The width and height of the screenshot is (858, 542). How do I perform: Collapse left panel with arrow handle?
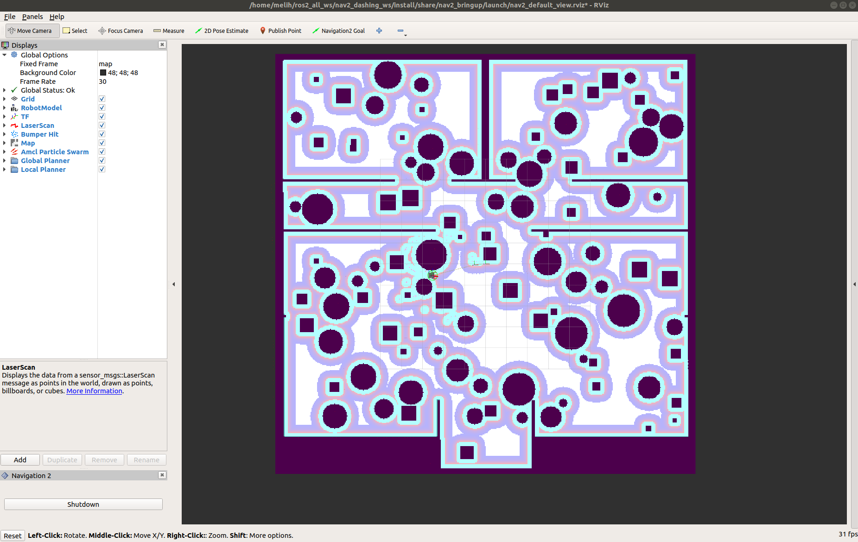(174, 284)
